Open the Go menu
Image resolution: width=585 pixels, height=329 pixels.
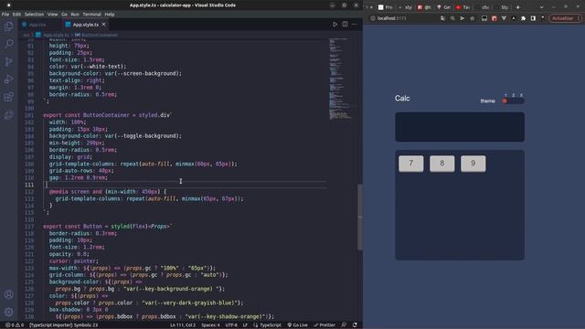pyautogui.click(x=64, y=15)
